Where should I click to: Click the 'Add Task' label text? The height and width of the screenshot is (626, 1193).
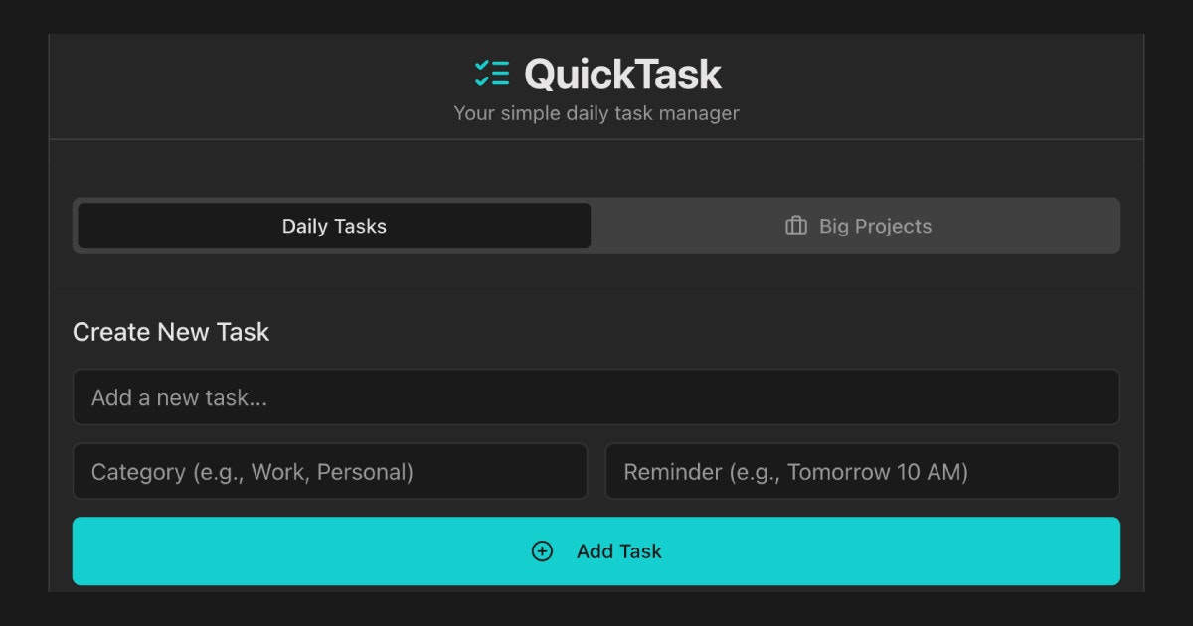pos(619,551)
